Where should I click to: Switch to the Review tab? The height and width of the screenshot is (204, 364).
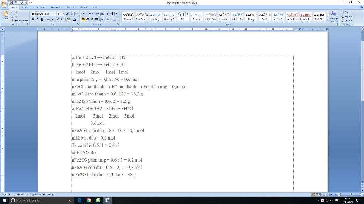click(84, 7)
